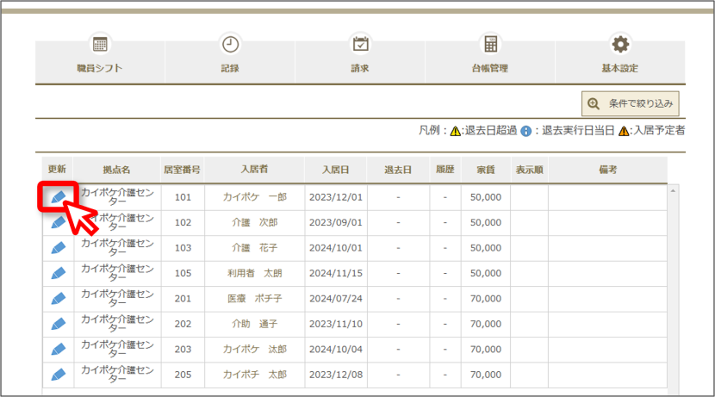Open the 職員シフト menu

tap(100, 58)
